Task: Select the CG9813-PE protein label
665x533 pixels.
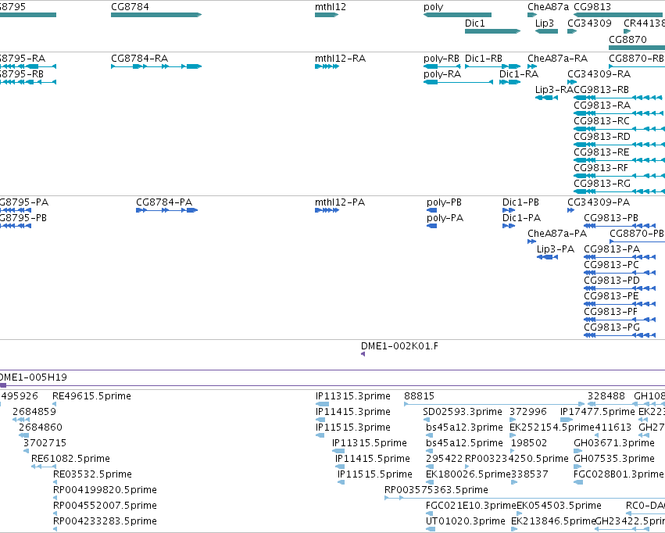Action: (x=611, y=296)
